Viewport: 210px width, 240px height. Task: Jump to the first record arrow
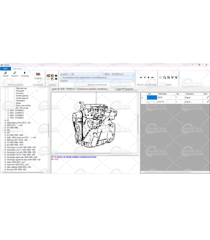point(141,77)
